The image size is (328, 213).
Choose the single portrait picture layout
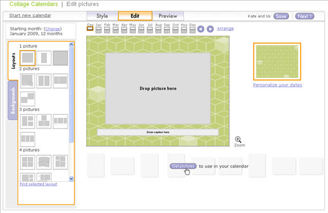(x=44, y=58)
